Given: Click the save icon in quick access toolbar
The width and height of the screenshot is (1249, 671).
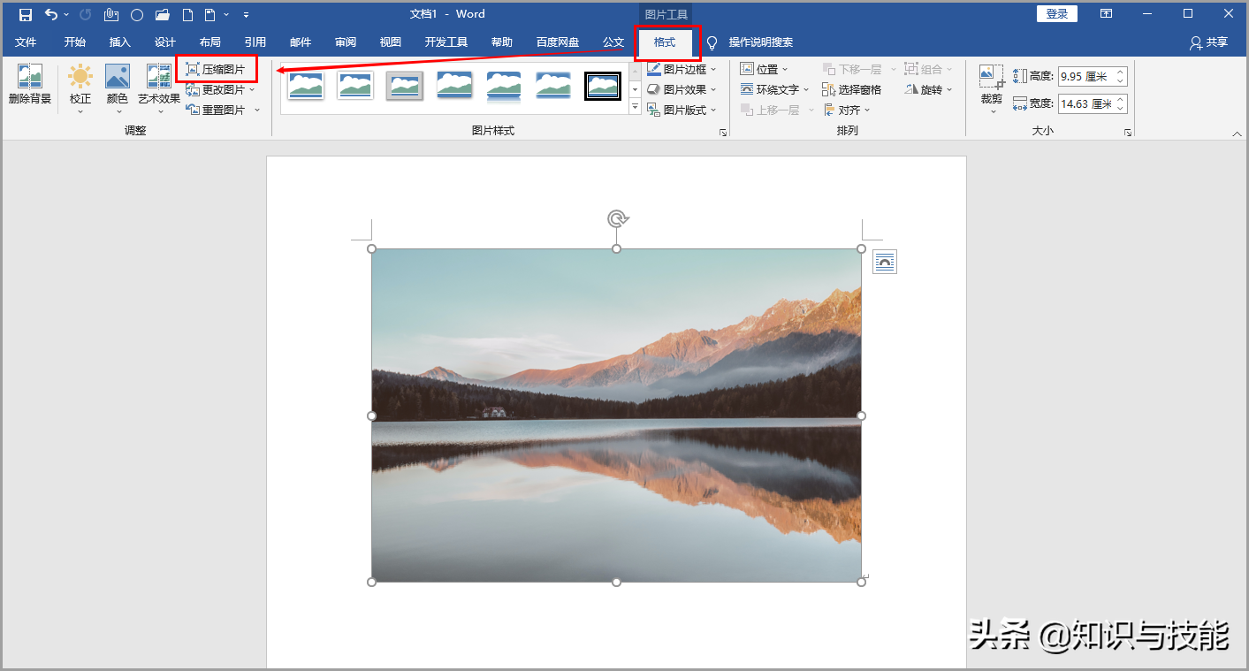Looking at the screenshot, I should pyautogui.click(x=26, y=14).
